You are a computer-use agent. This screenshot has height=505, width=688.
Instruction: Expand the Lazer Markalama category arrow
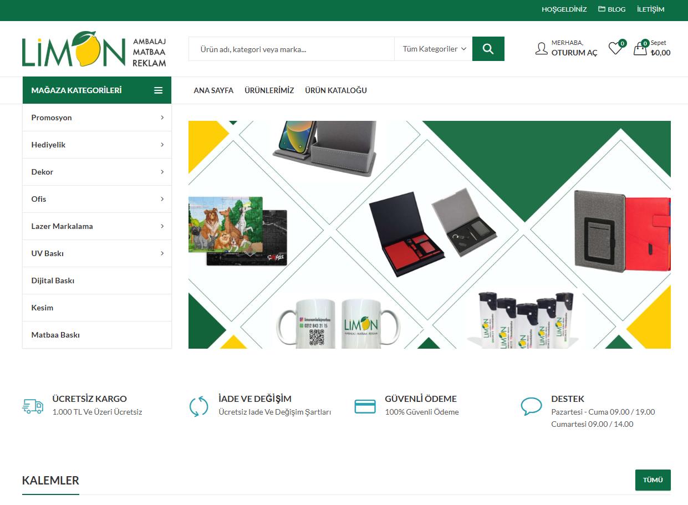click(x=162, y=226)
